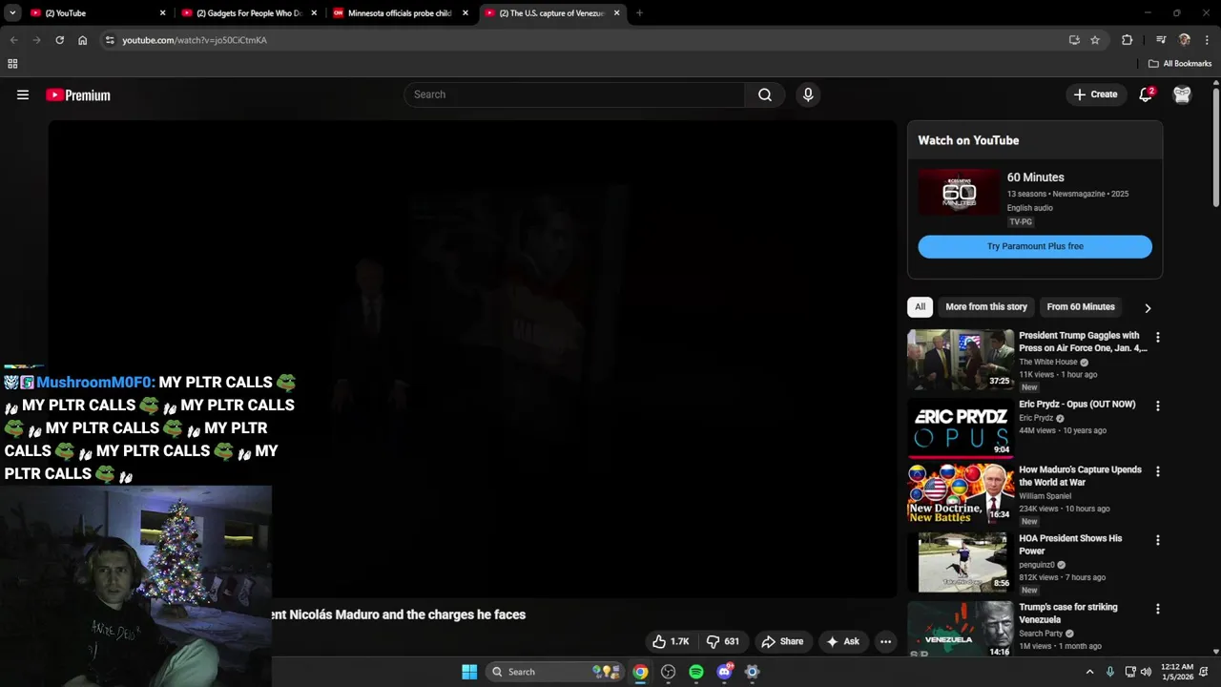Reload the page in Chrome
This screenshot has height=687, width=1221.
click(59, 40)
